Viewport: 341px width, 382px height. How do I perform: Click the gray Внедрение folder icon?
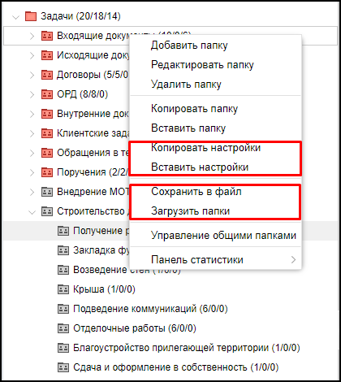tap(47, 192)
